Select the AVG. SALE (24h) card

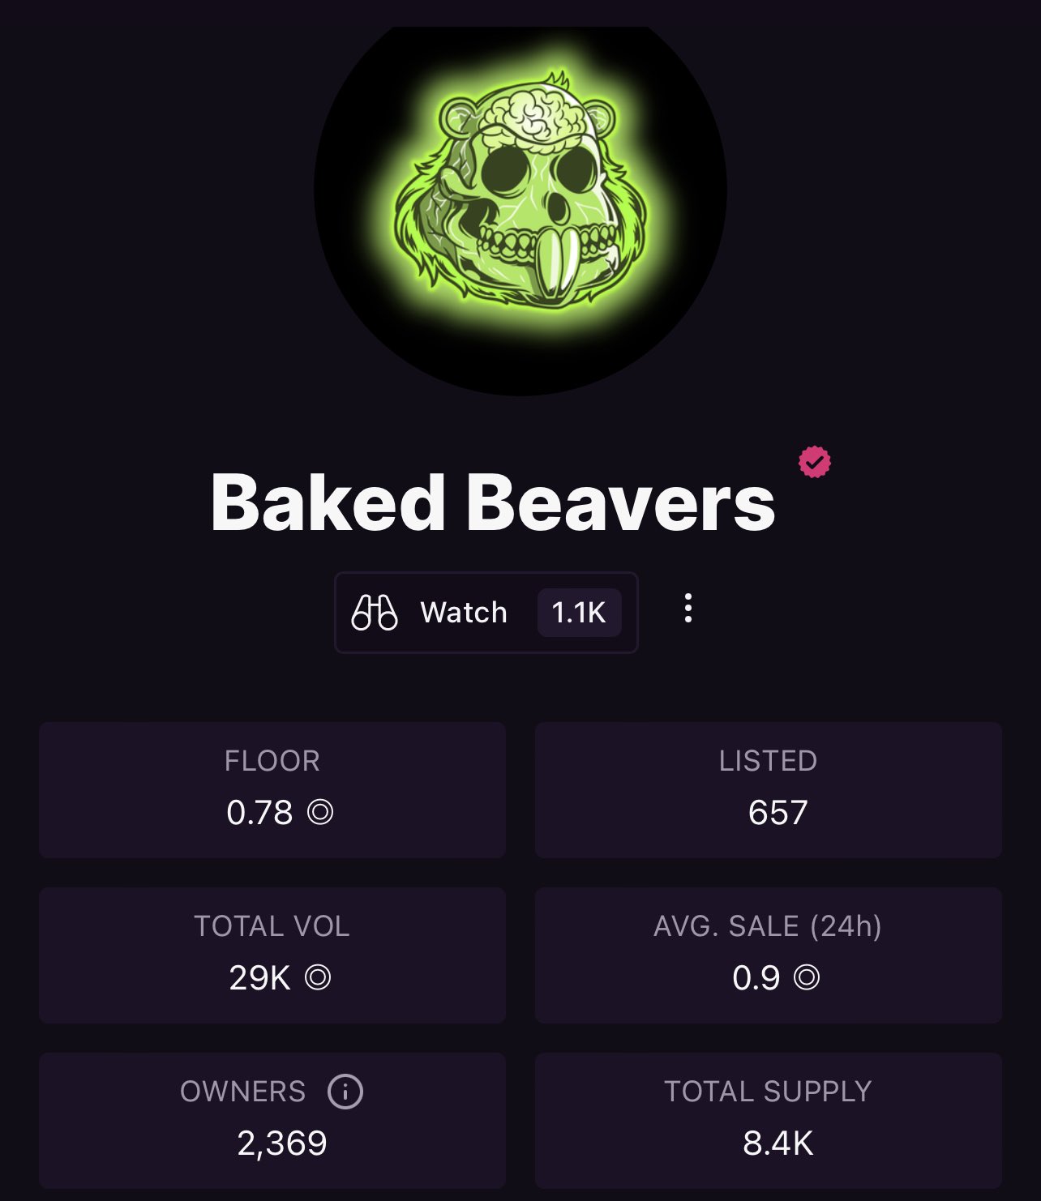click(x=769, y=955)
